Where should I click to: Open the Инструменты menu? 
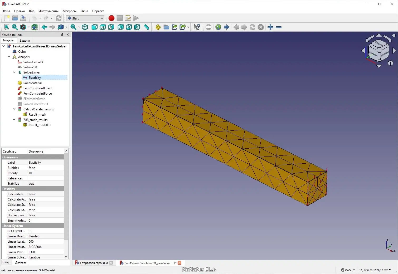pyautogui.click(x=48, y=11)
